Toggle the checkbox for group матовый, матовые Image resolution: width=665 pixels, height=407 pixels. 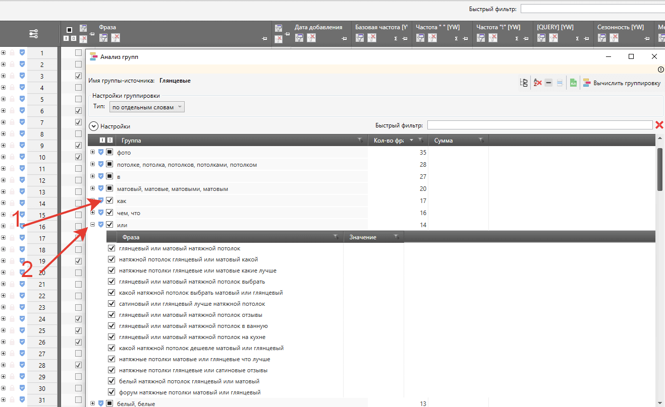109,188
